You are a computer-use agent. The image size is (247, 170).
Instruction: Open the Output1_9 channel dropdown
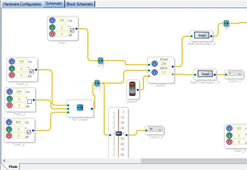click(156, 129)
